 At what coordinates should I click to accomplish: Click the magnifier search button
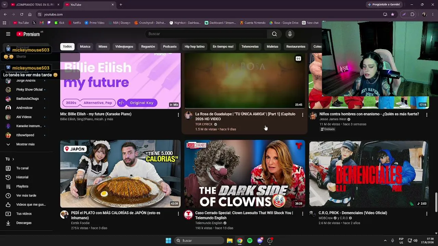(x=274, y=34)
